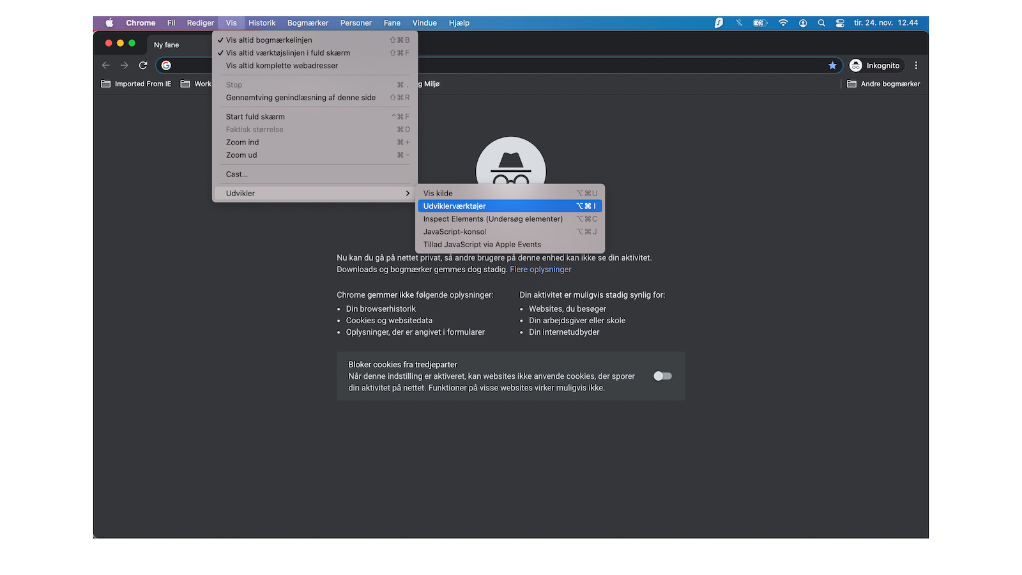Reload the current page
The image size is (1022, 575).
pyautogui.click(x=142, y=65)
